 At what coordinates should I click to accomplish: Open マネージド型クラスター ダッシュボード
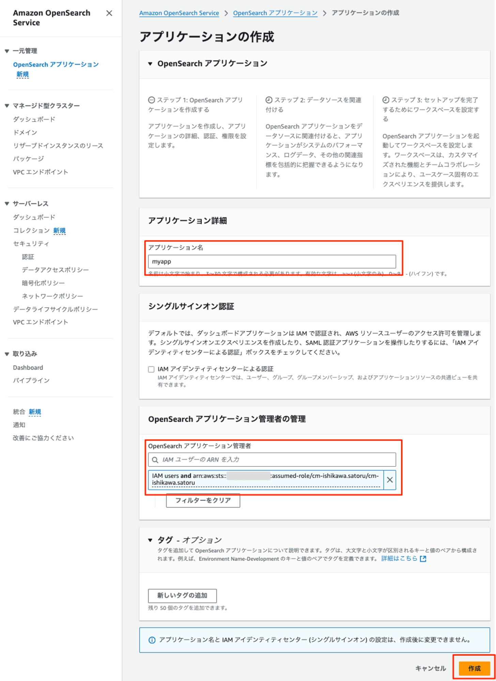click(34, 119)
